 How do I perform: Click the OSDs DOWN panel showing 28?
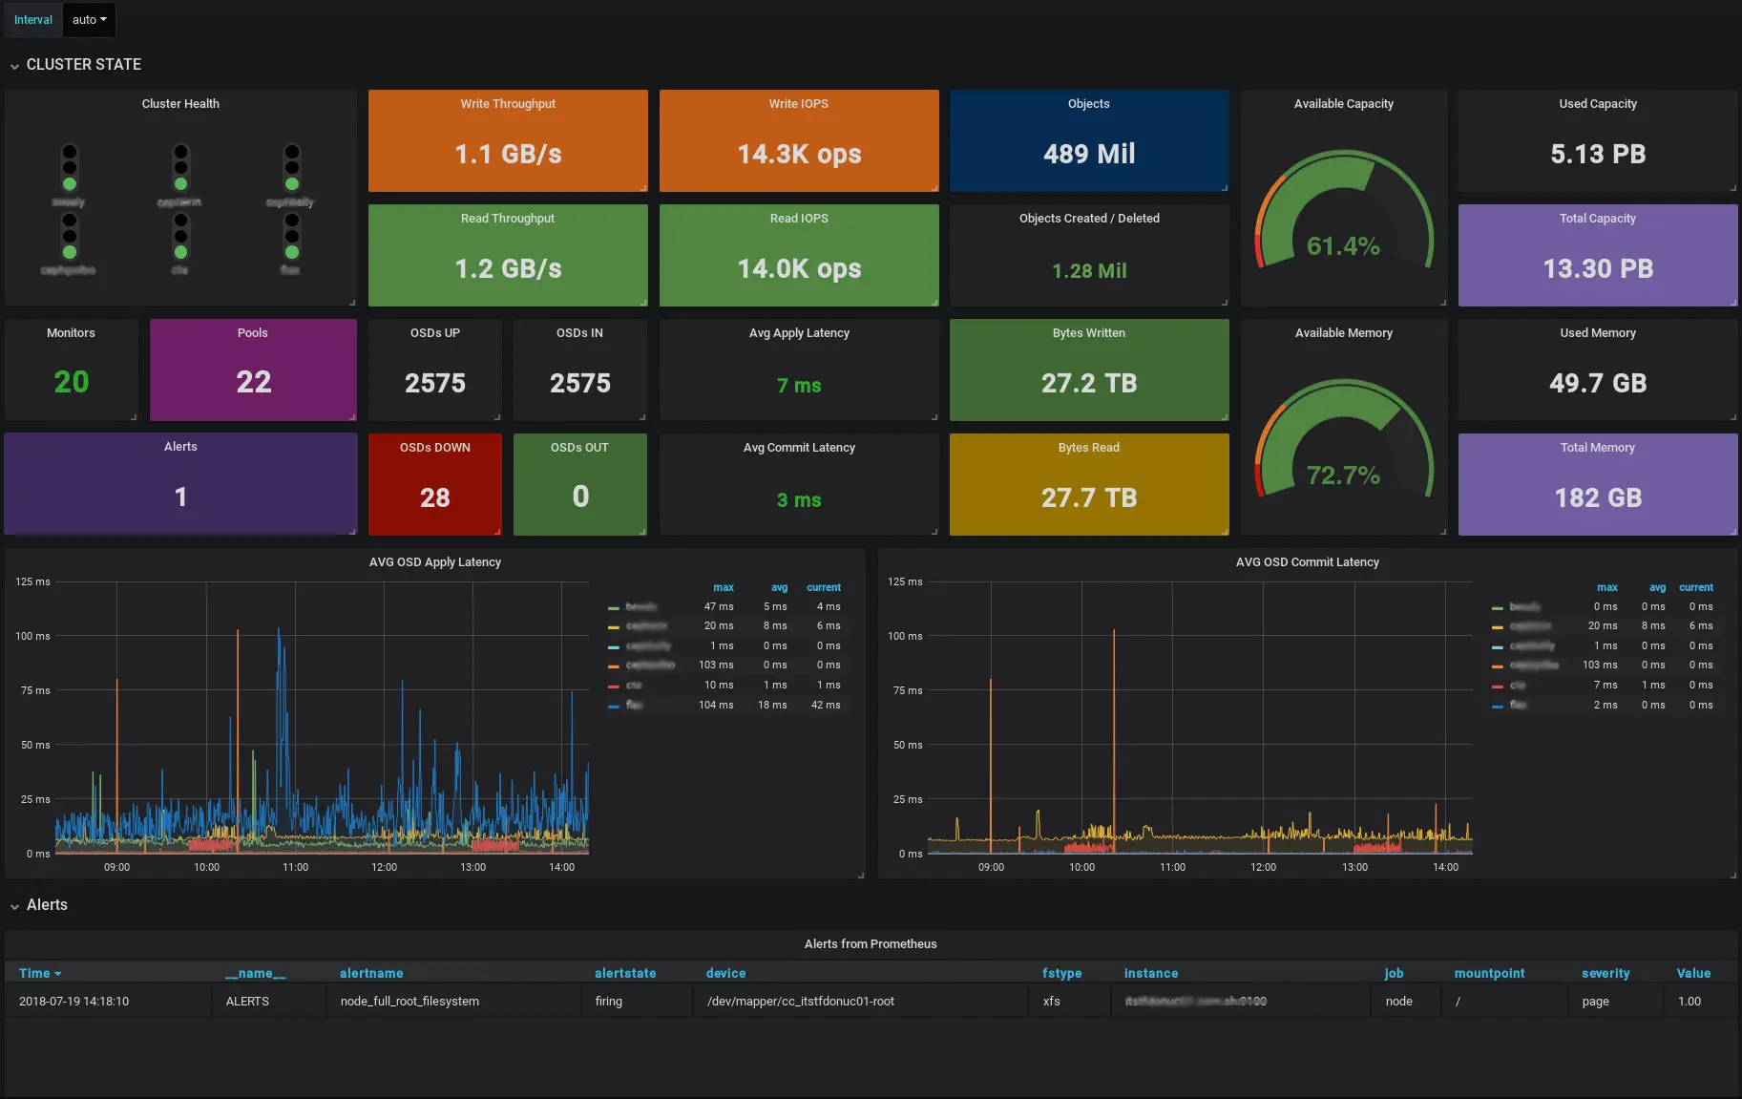434,485
